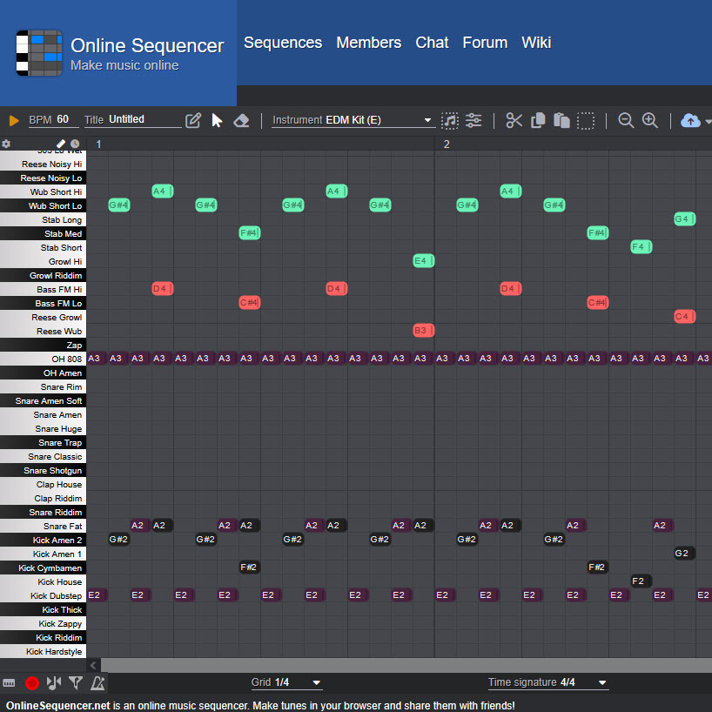712x712 pixels.
Task: Select the Wub Short Lo key
Action: click(44, 206)
